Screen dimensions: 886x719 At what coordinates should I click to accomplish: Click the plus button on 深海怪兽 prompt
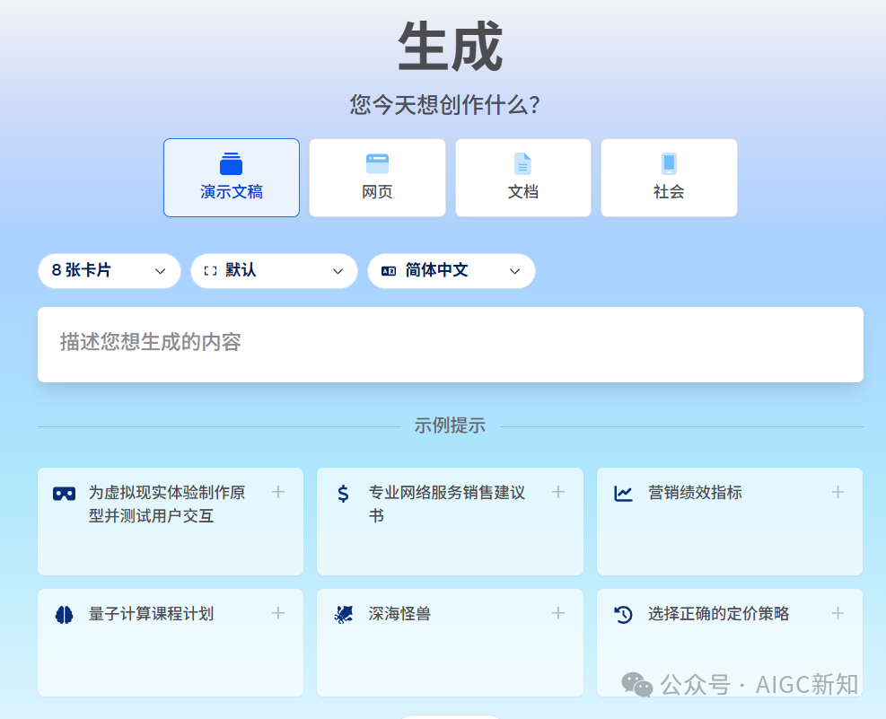point(557,614)
